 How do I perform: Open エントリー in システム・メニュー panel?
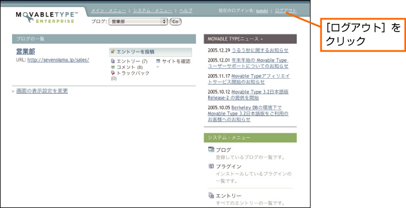pyautogui.click(x=229, y=196)
